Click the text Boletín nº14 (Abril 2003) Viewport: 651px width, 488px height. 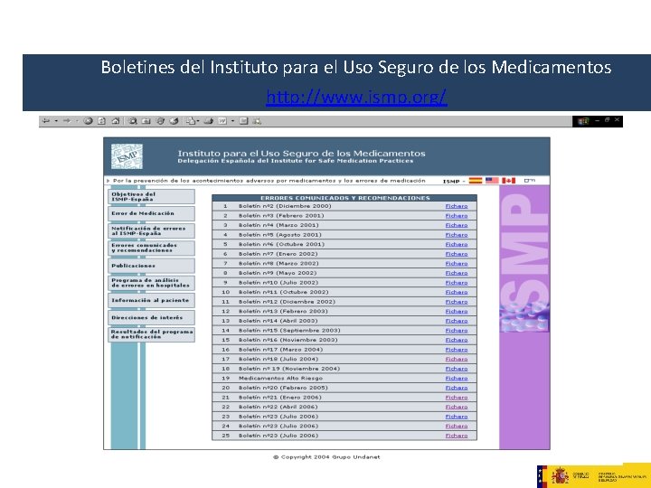(x=278, y=321)
